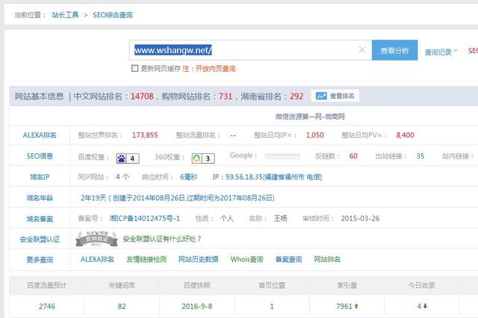Click the same-IP sites value 4 个

(x=122, y=177)
